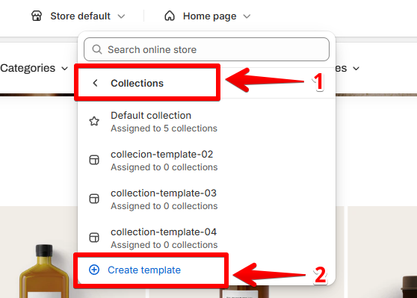Click the star icon for Default collection
The width and height of the screenshot is (417, 298).
[94, 121]
